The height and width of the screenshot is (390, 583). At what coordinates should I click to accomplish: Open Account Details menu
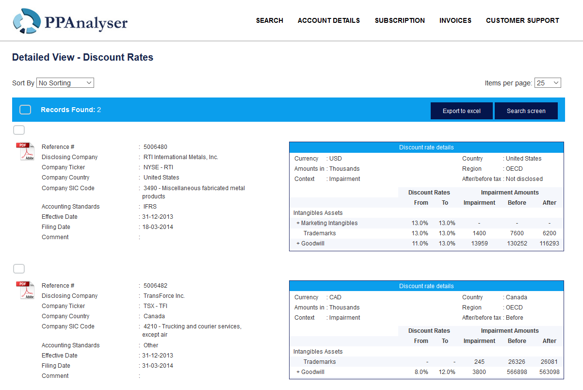click(329, 20)
